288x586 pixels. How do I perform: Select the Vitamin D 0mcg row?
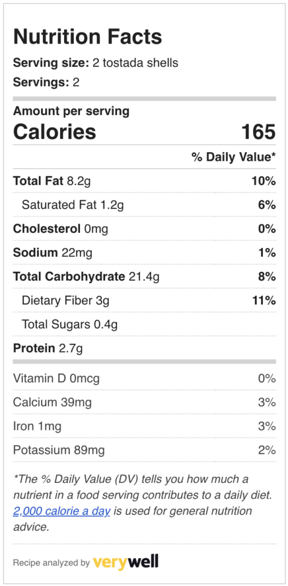(145, 379)
